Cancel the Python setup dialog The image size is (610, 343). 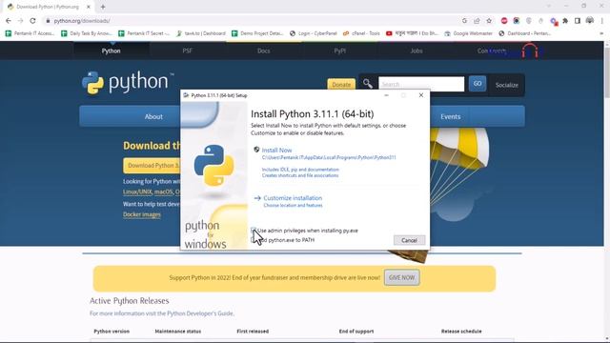[409, 240]
